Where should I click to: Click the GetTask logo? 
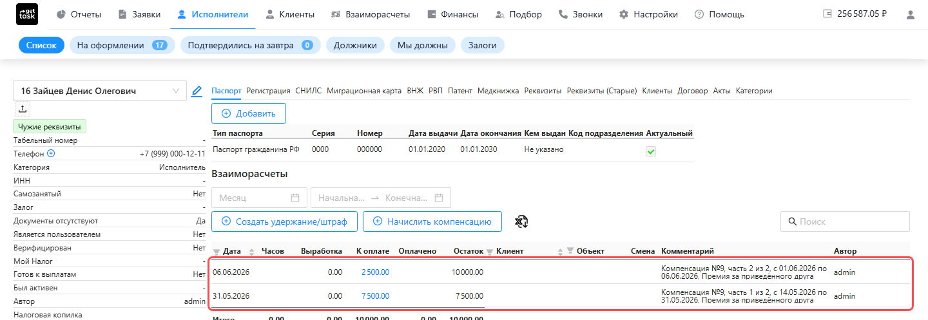pyautogui.click(x=27, y=14)
